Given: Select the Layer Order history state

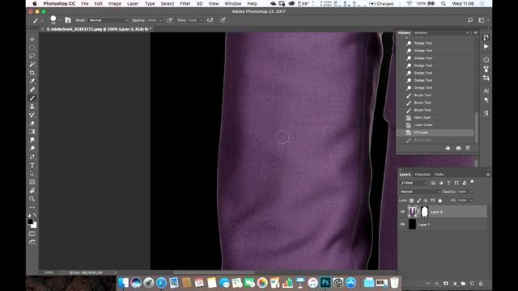Looking at the screenshot, I should pyautogui.click(x=435, y=125).
